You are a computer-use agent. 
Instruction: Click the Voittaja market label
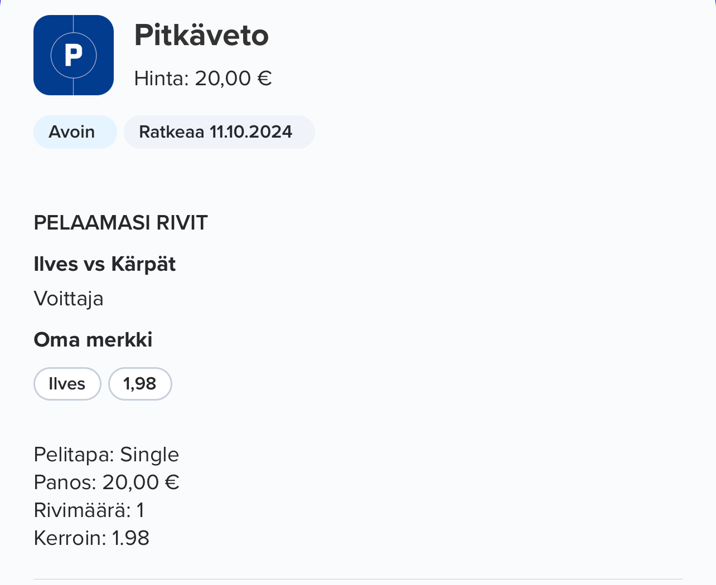69,299
